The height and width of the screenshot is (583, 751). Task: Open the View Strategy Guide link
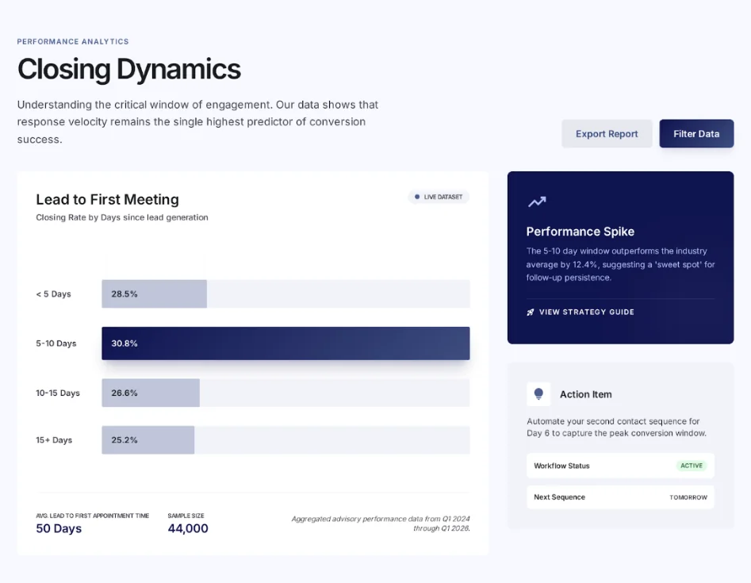point(580,312)
